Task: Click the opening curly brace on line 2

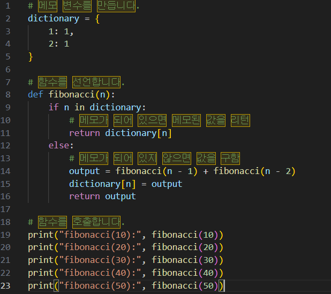Action: 97,19
